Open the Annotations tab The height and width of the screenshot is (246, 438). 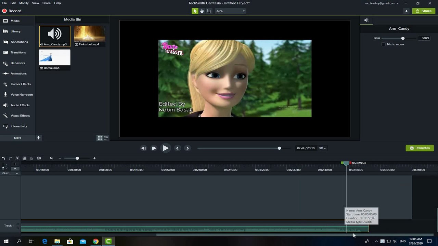click(17, 42)
